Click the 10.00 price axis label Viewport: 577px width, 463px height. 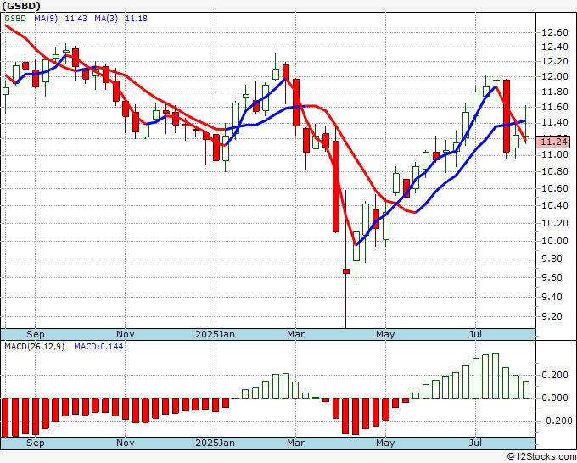pyautogui.click(x=555, y=241)
